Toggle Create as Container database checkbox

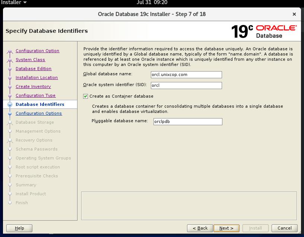pyautogui.click(x=86, y=96)
